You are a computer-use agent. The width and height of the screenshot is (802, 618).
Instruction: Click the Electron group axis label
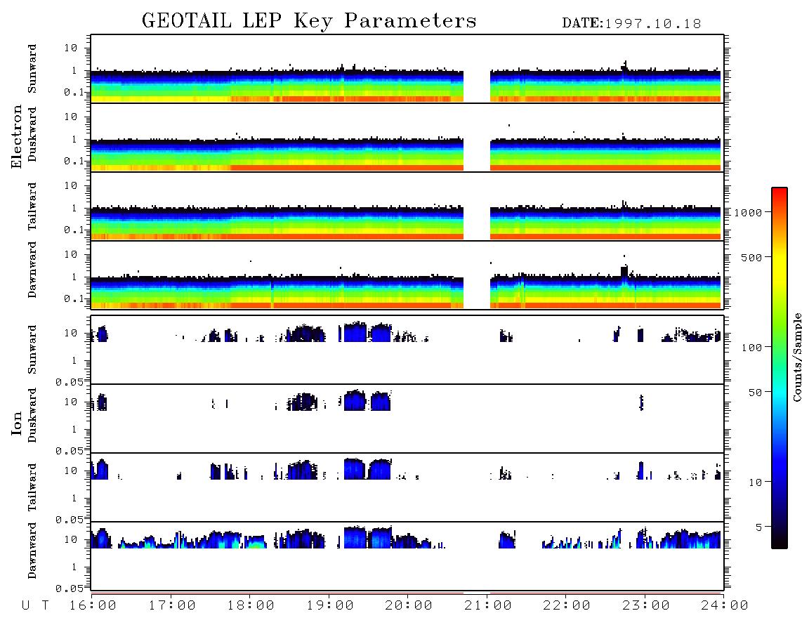coord(17,137)
